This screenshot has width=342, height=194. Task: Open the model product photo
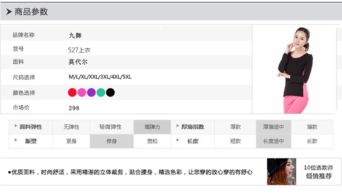point(295,69)
